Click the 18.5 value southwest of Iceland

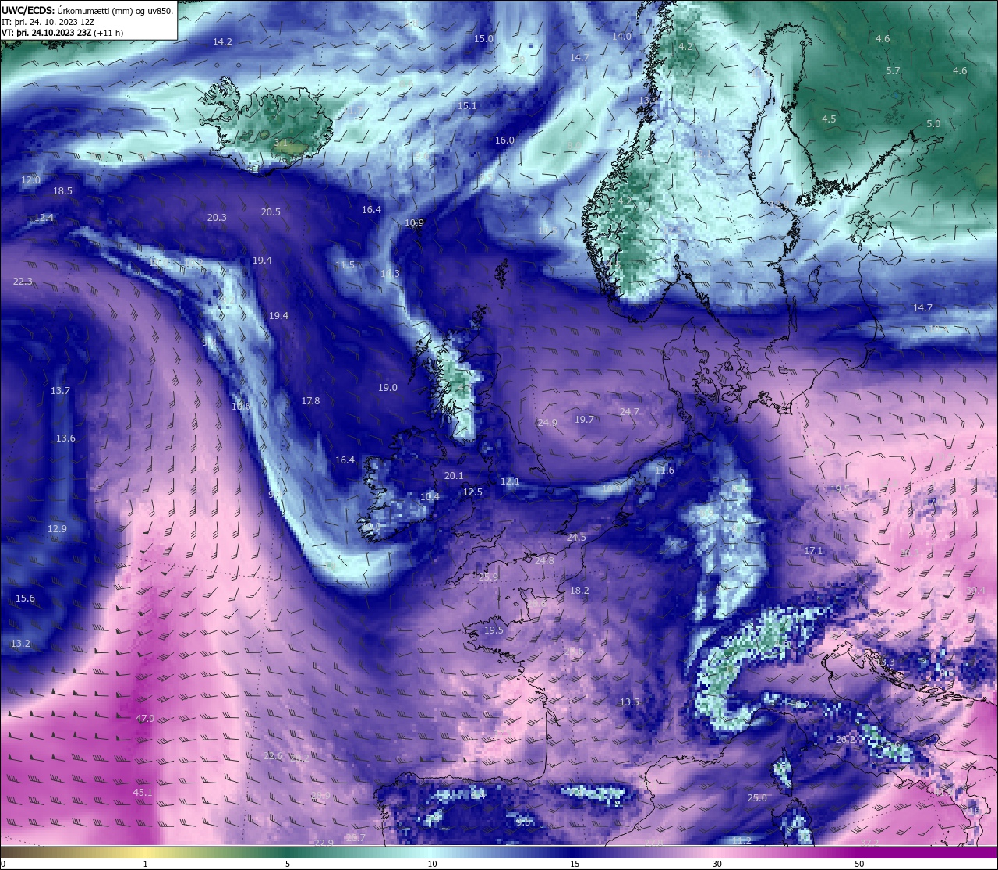point(62,191)
